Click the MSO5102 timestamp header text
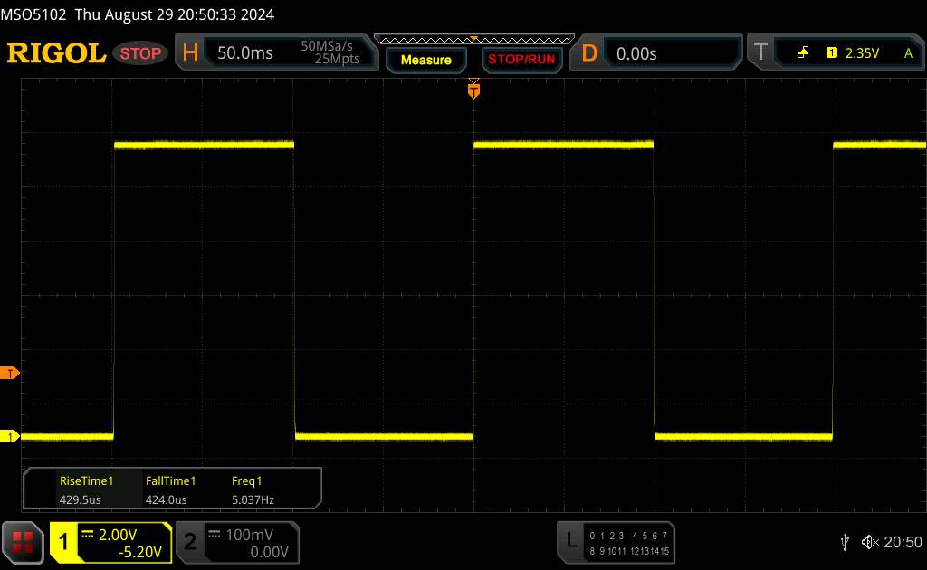Screen dimensions: 927x570 click(138, 14)
